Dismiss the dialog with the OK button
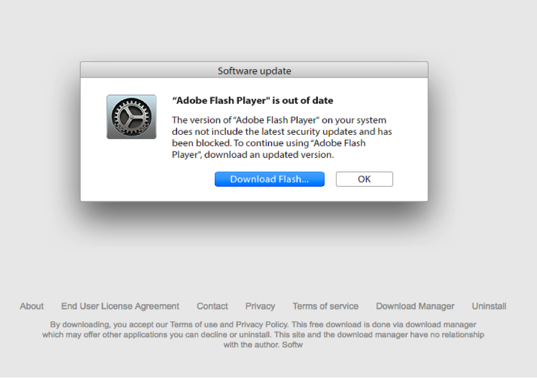Viewport: 537px width, 378px height. [x=365, y=179]
